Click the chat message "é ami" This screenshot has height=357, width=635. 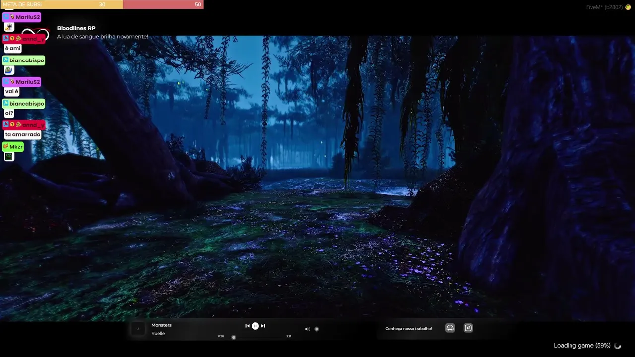coord(13,48)
